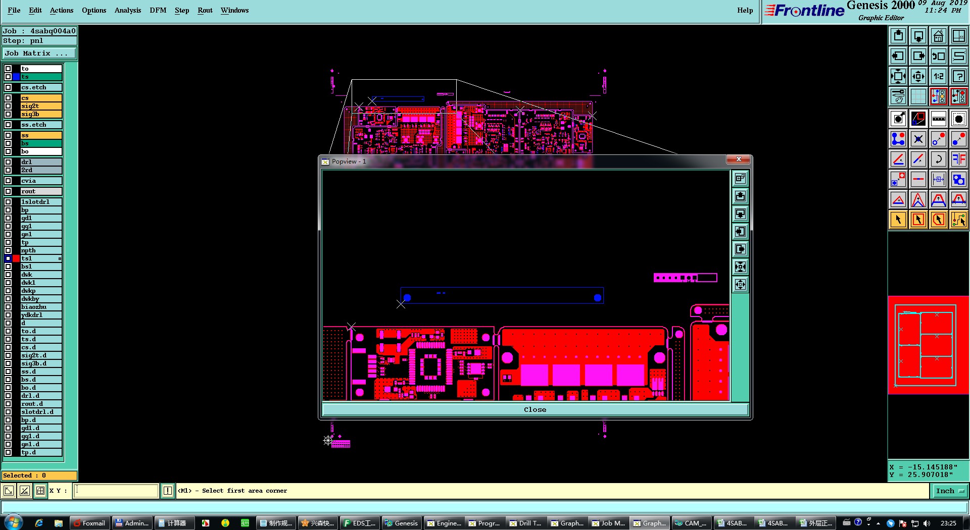The width and height of the screenshot is (970, 530).
Task: Open the DFM menu
Action: [158, 10]
